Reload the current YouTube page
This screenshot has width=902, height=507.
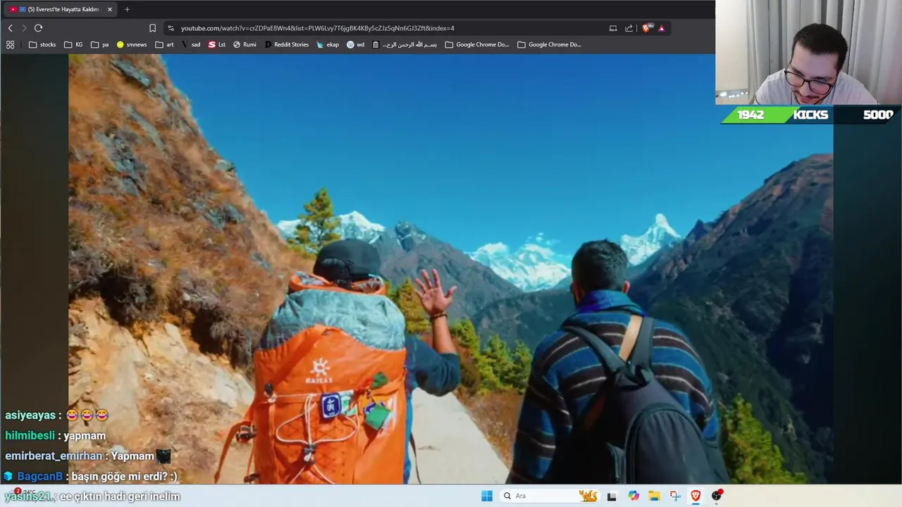pyautogui.click(x=38, y=28)
